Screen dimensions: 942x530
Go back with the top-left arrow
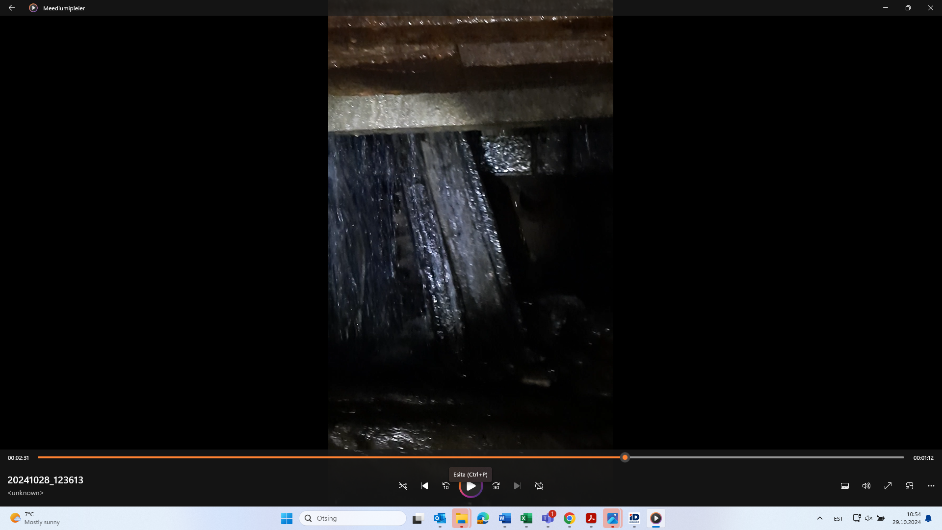12,8
